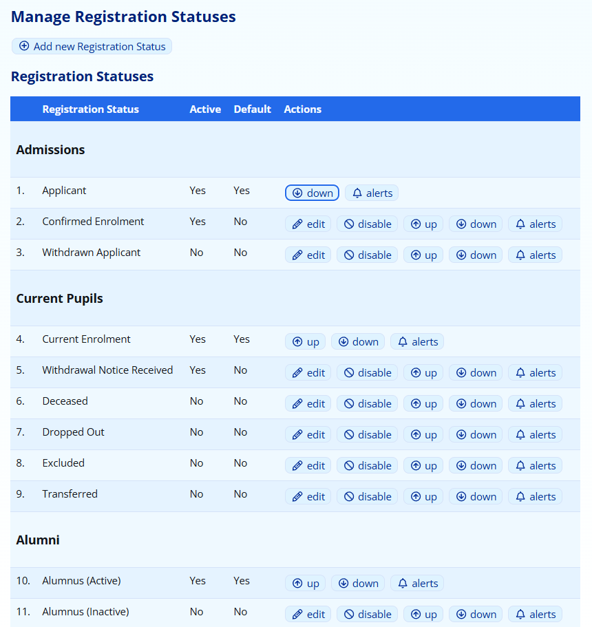This screenshot has height=627, width=592.
Task: Move Current Enrolment status up
Action: [305, 342]
